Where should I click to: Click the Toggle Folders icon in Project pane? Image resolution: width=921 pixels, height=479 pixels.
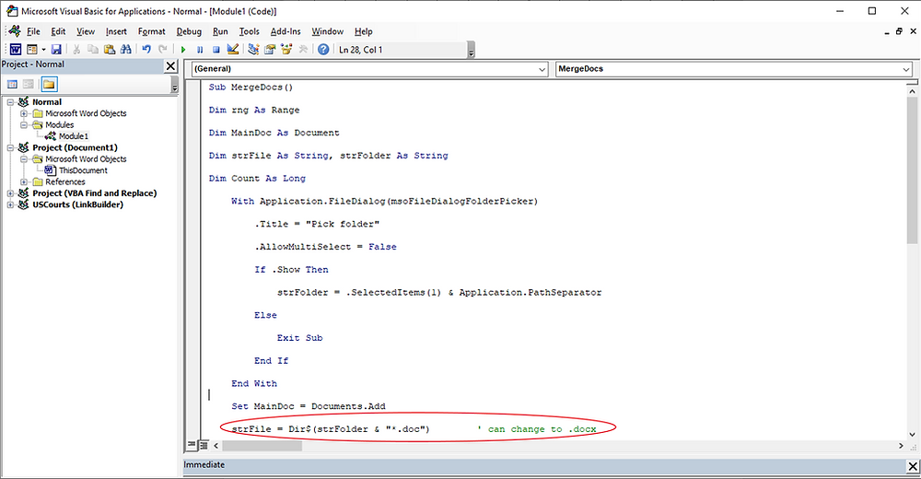pos(49,84)
